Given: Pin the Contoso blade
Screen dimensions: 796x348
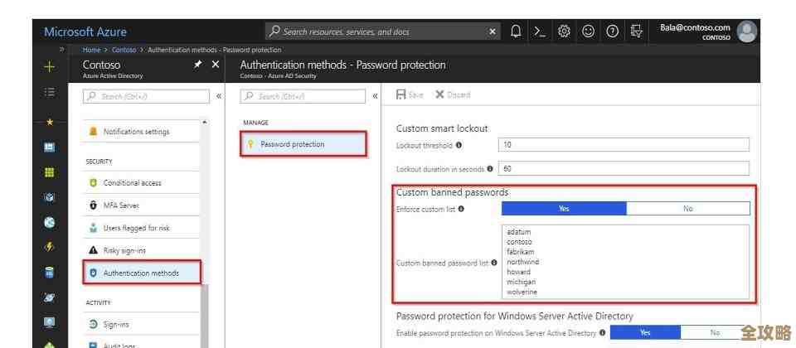Looking at the screenshot, I should pyautogui.click(x=197, y=65).
